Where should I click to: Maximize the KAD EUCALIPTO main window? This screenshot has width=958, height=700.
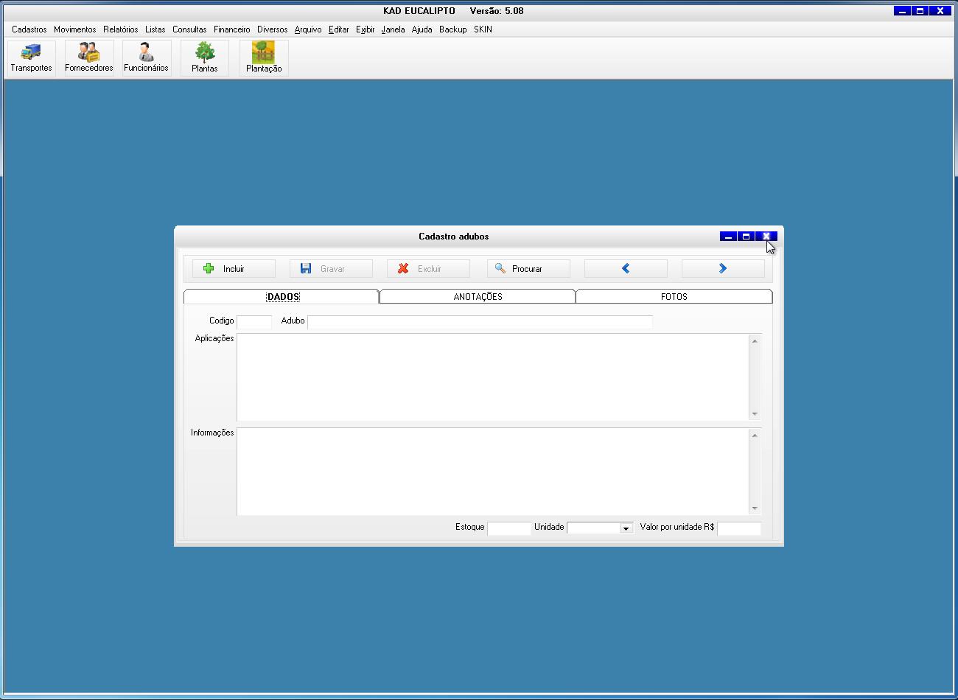(x=920, y=11)
